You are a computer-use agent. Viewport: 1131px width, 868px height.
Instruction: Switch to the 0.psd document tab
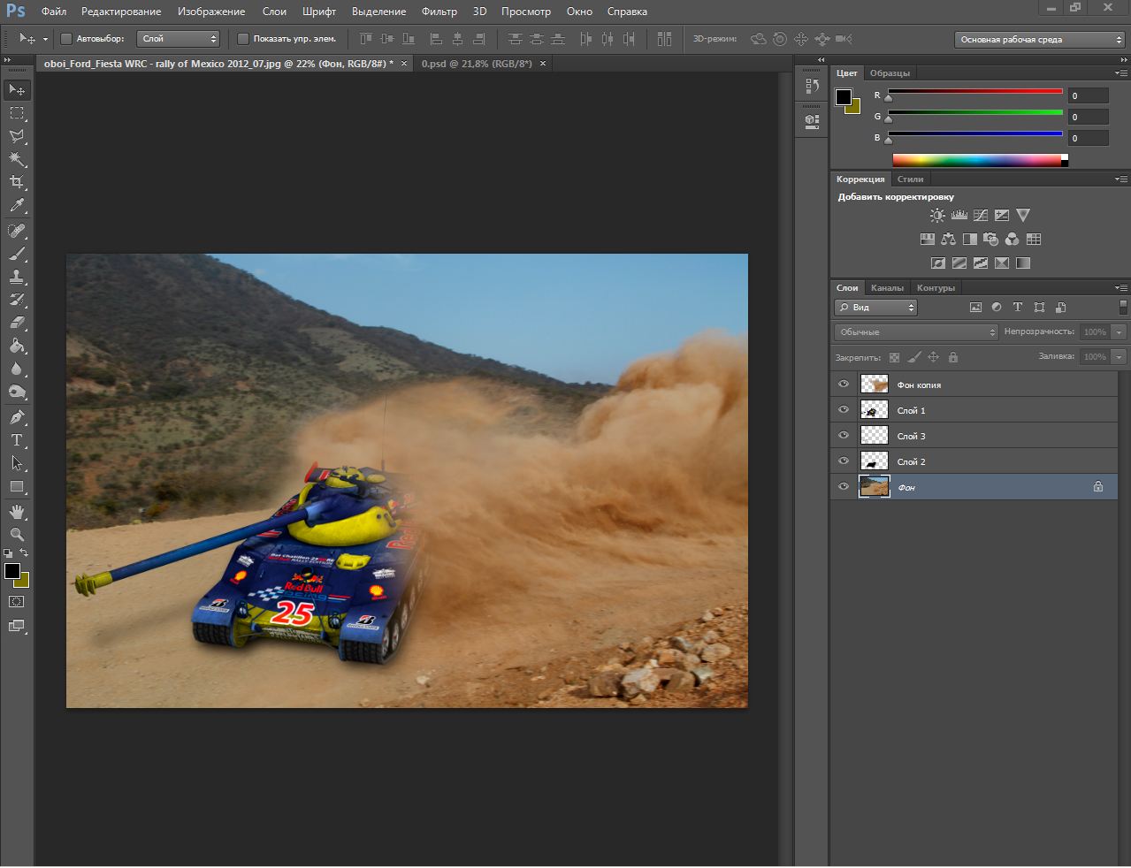pos(477,64)
